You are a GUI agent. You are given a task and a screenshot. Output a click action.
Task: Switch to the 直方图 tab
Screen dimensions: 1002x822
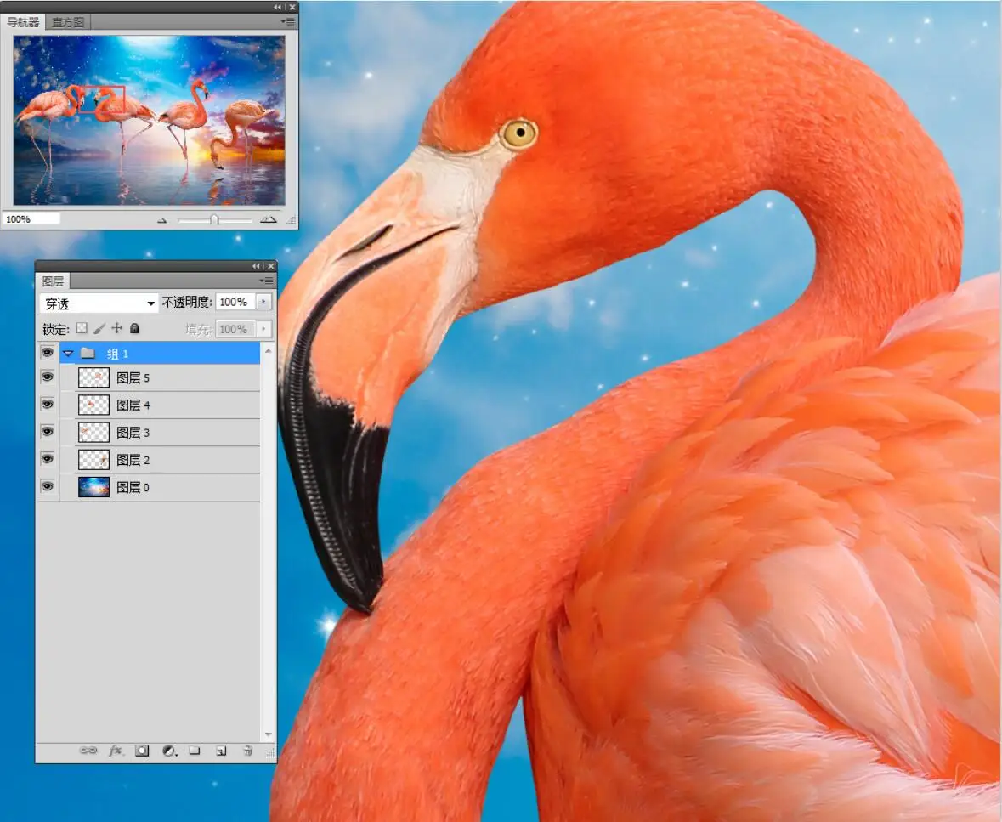[x=68, y=22]
